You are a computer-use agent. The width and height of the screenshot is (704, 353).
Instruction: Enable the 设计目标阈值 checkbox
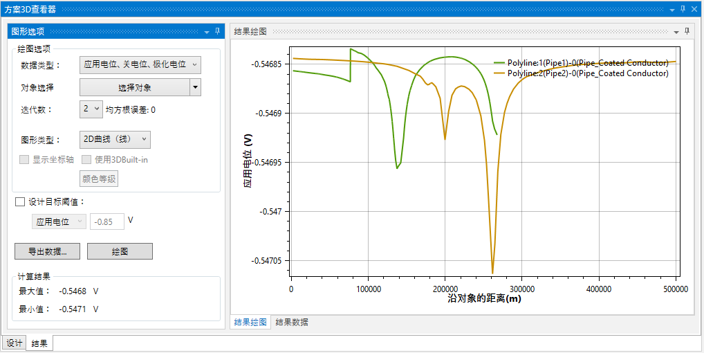(x=20, y=202)
